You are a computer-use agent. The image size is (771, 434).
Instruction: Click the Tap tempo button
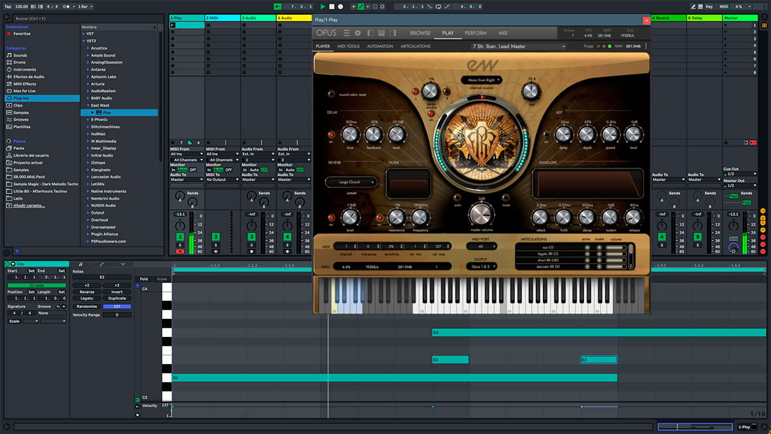[x=8, y=6]
